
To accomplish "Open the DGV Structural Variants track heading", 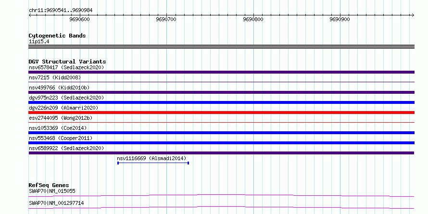I will [x=67, y=62].
